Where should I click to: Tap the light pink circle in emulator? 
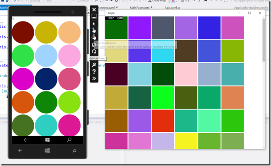tap(69, 56)
